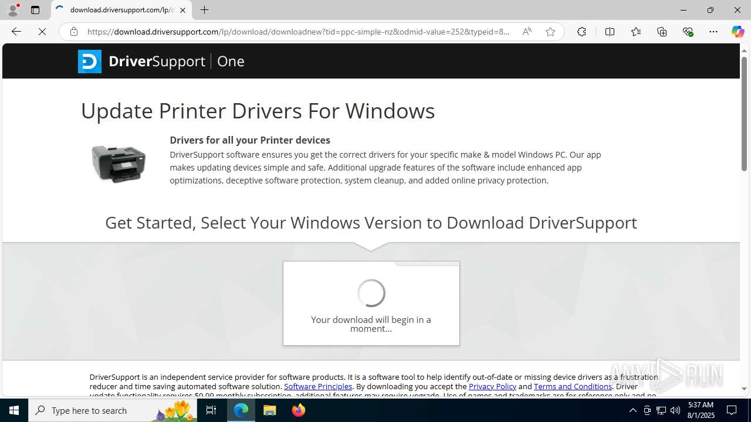751x422 pixels.
Task: Launch Firefox from taskbar
Action: pyautogui.click(x=299, y=410)
